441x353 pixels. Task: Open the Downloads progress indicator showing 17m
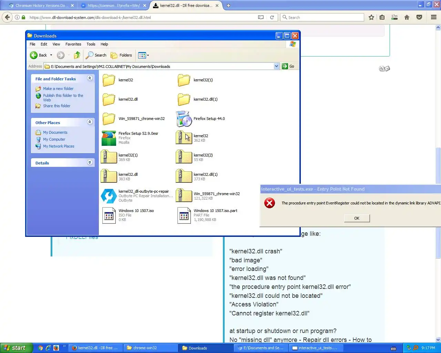click(394, 17)
